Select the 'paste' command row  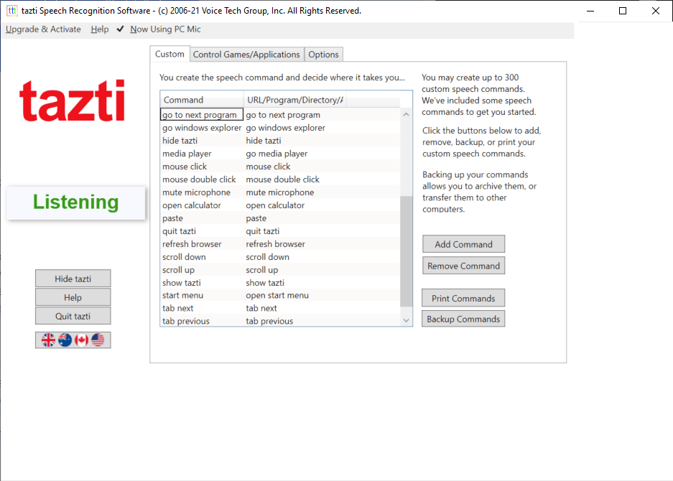(280, 218)
